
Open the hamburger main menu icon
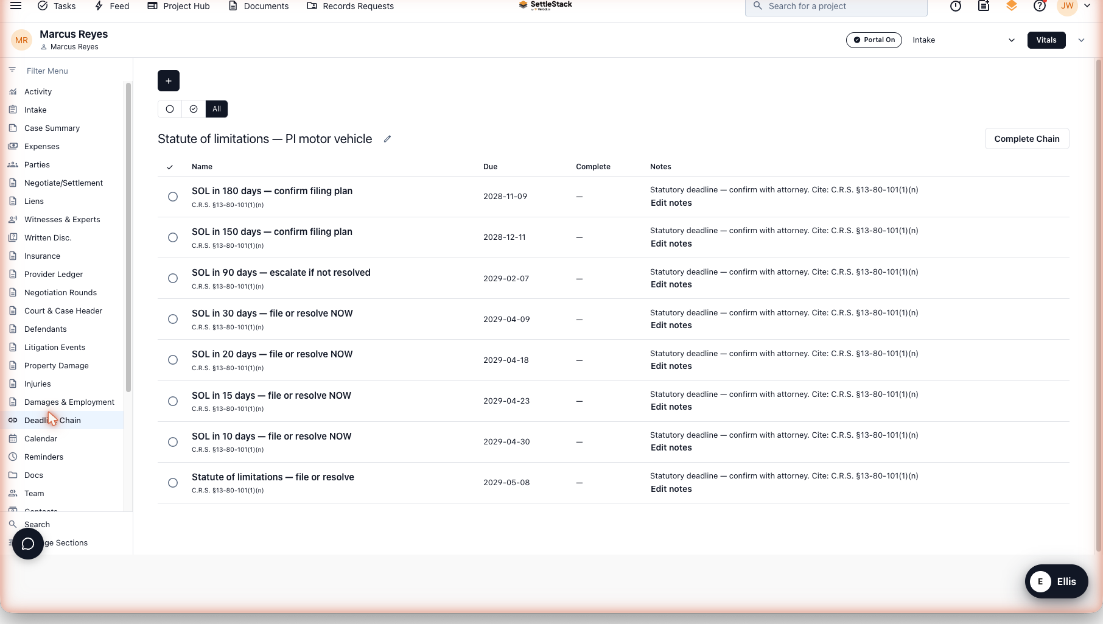coord(16,6)
